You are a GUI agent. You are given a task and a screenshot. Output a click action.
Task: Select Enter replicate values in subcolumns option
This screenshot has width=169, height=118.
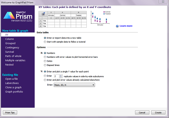(x=45, y=76)
